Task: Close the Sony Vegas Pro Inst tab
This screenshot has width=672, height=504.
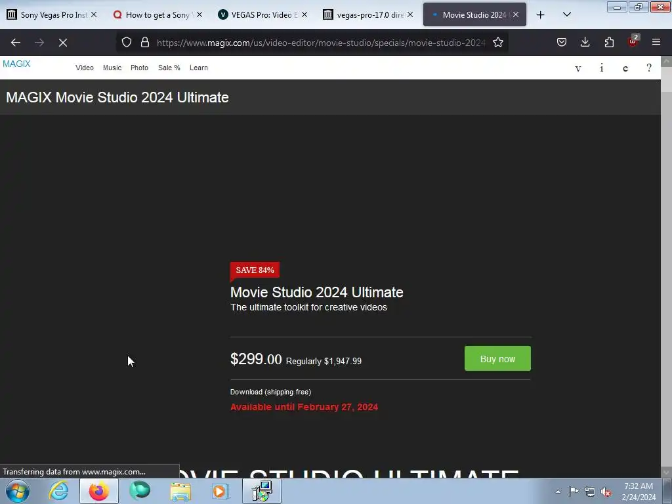Action: [x=94, y=14]
